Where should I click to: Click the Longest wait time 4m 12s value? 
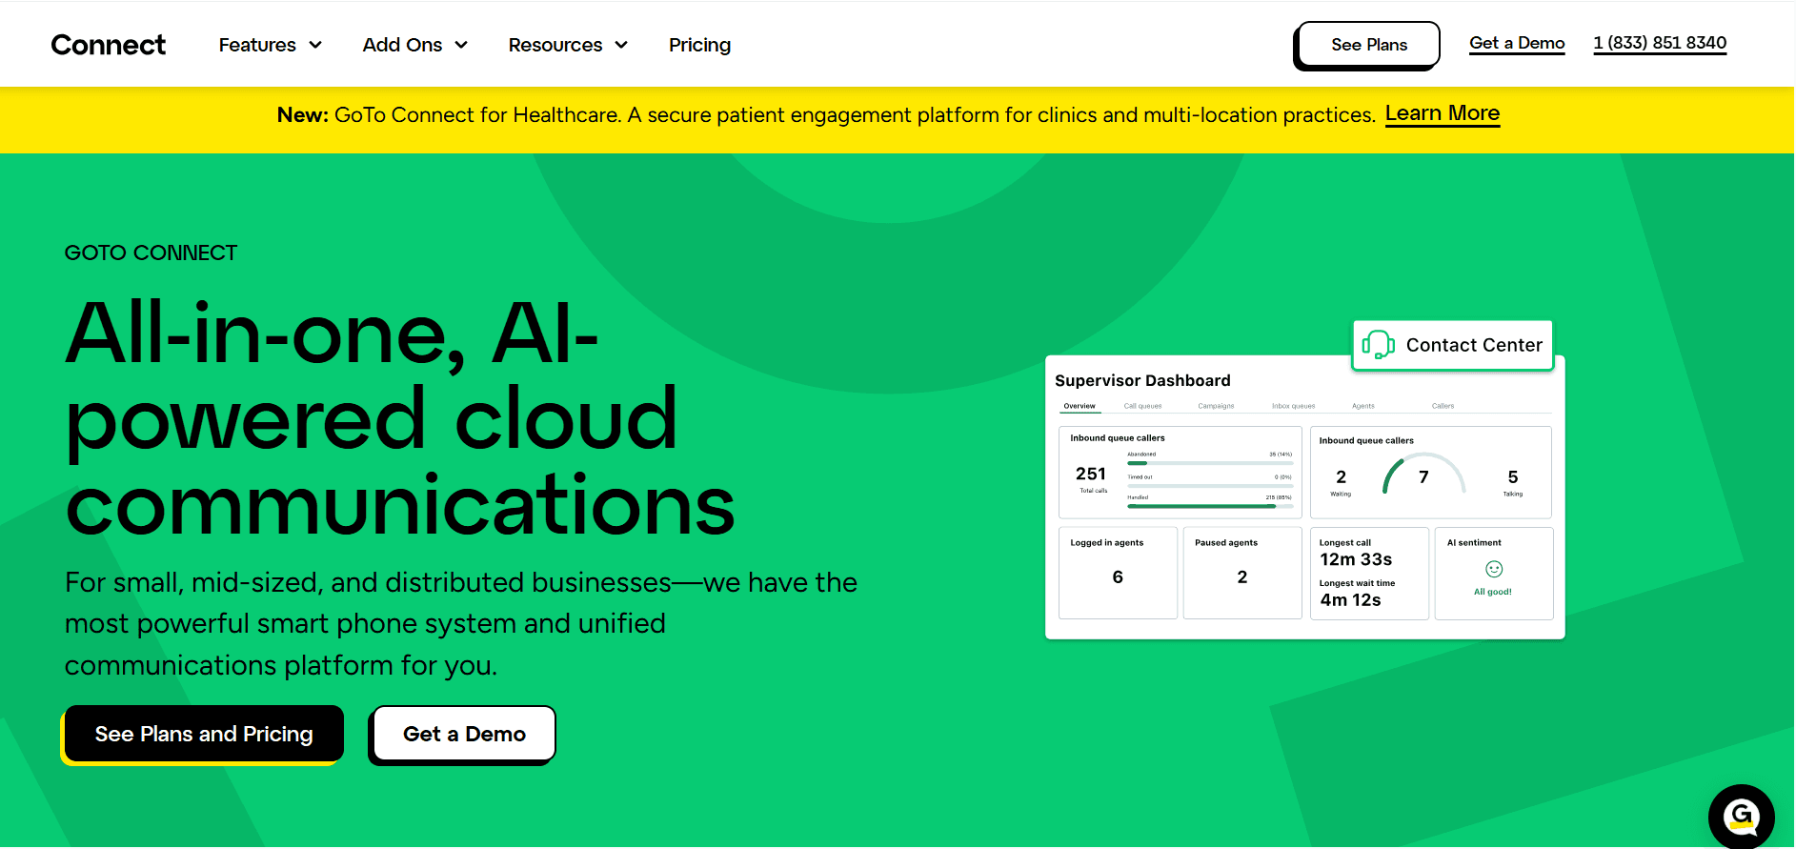[x=1350, y=599]
